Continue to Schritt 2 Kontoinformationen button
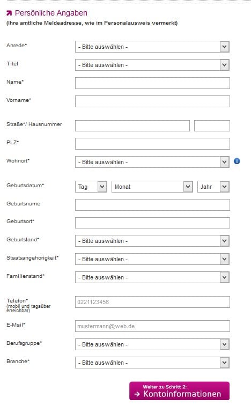Image resolution: width=251 pixels, height=406 pixels. point(179,391)
